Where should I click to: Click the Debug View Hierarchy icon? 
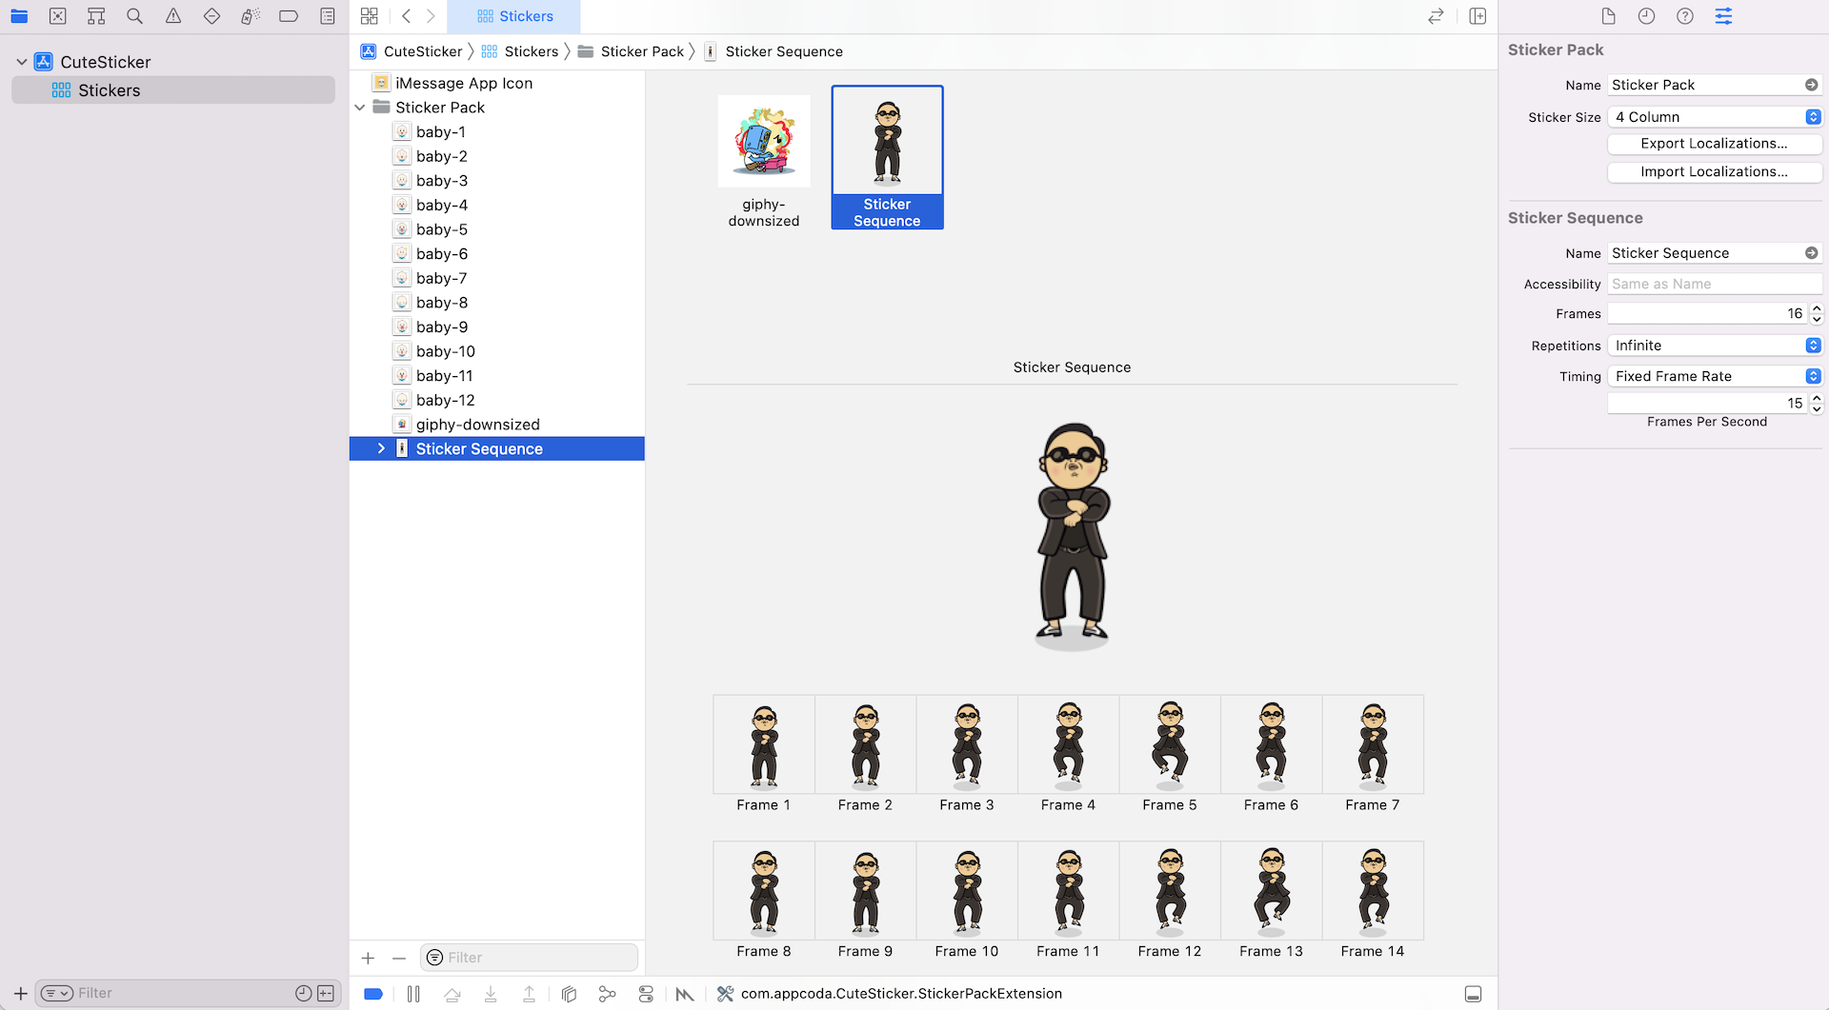coord(569,994)
